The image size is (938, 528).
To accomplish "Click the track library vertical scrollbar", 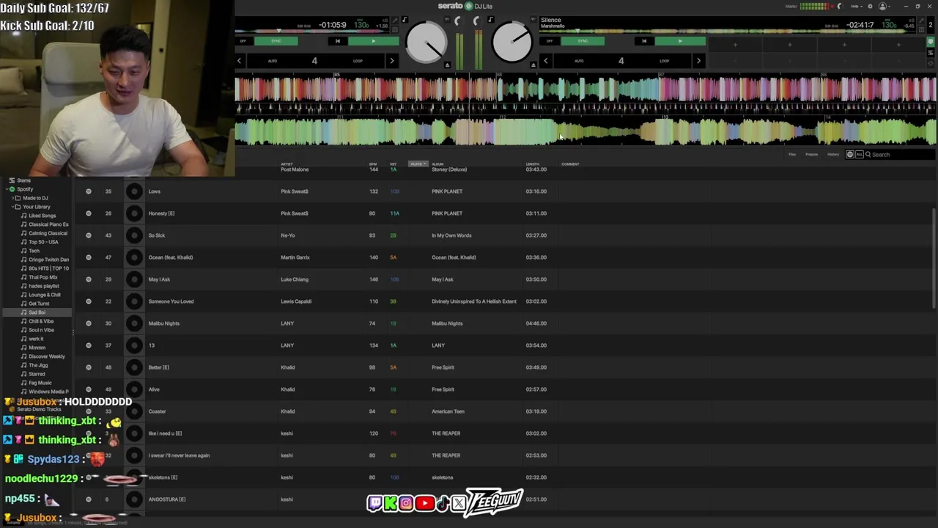I will pos(934,257).
